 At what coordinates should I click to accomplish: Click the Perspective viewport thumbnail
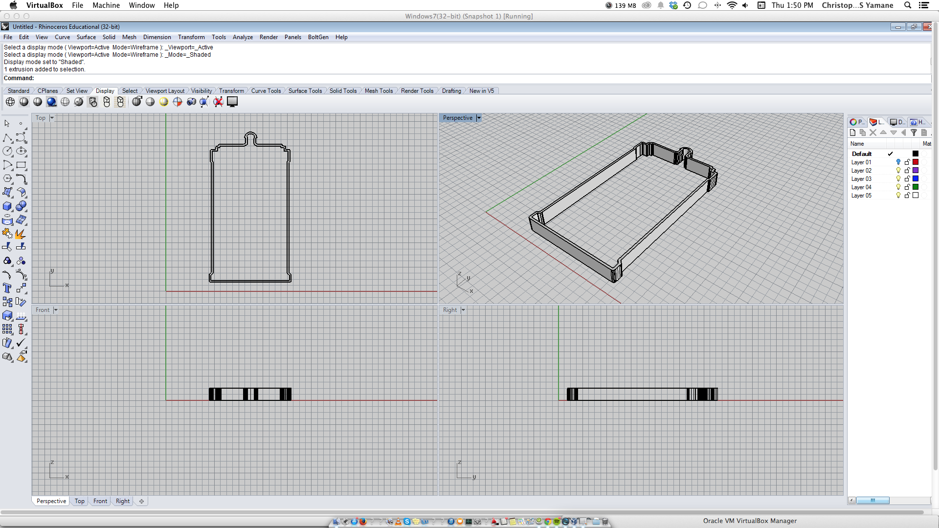[51, 501]
